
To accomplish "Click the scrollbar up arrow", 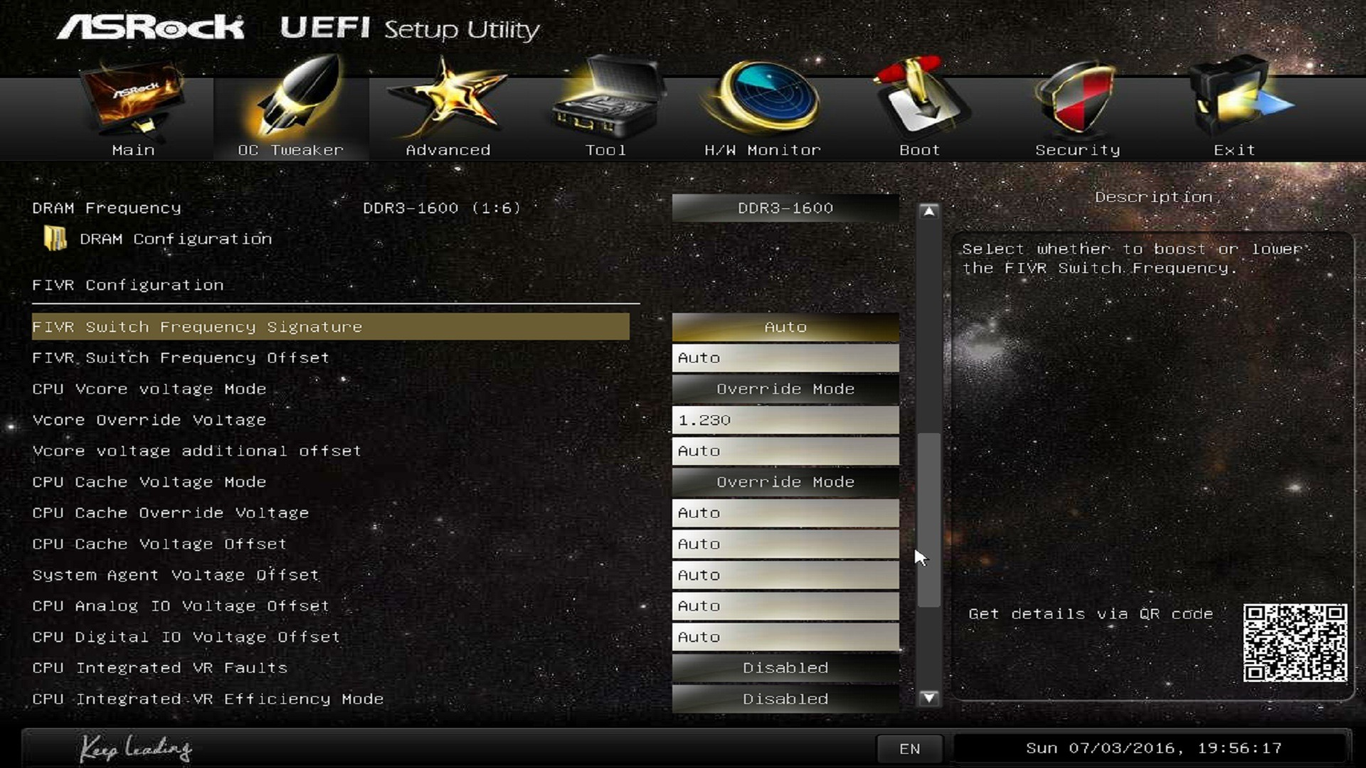I will [x=928, y=211].
